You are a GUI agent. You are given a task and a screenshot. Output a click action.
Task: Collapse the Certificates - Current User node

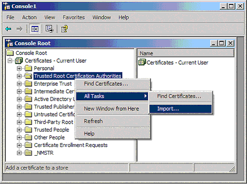click(x=10, y=61)
